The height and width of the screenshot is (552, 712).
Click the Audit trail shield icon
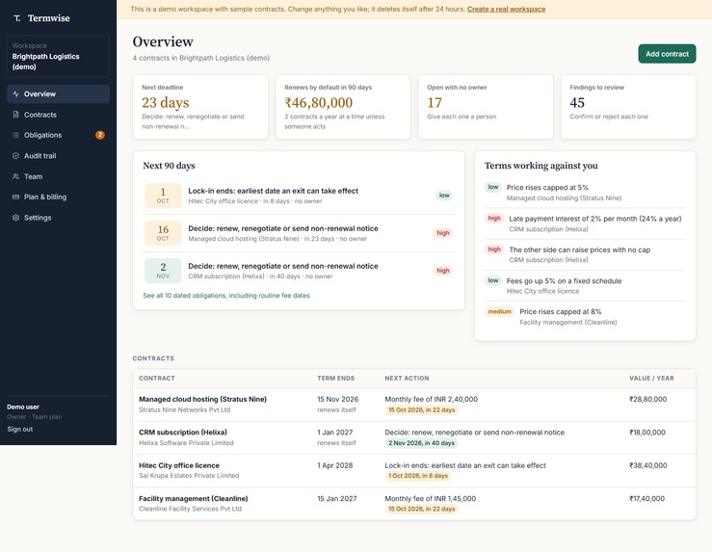point(15,156)
